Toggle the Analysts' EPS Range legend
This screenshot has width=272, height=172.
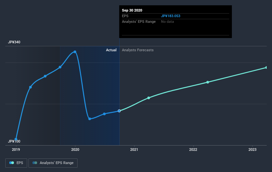point(53,163)
